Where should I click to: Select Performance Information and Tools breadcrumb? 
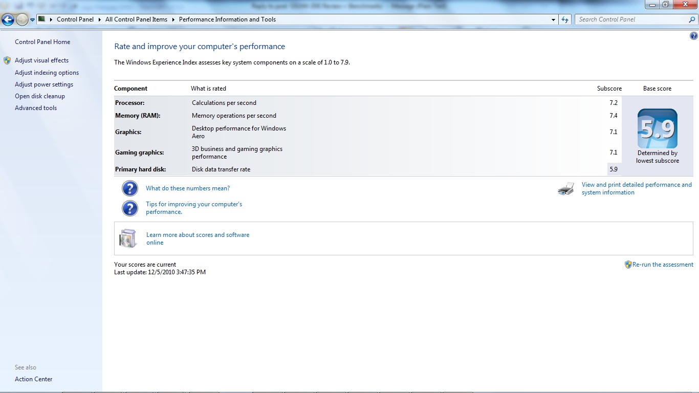227,19
